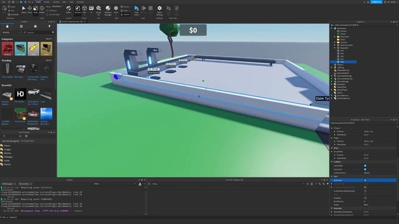This screenshot has width=399, height=224.
Task: Select the Camera item in Explorer
Action: [344, 31]
